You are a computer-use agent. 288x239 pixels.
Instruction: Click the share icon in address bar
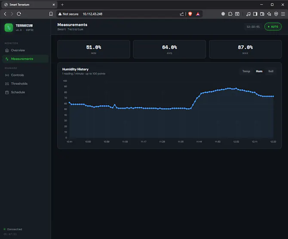click(x=182, y=14)
